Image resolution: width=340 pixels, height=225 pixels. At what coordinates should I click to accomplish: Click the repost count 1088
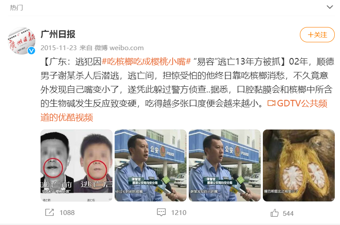(67, 213)
